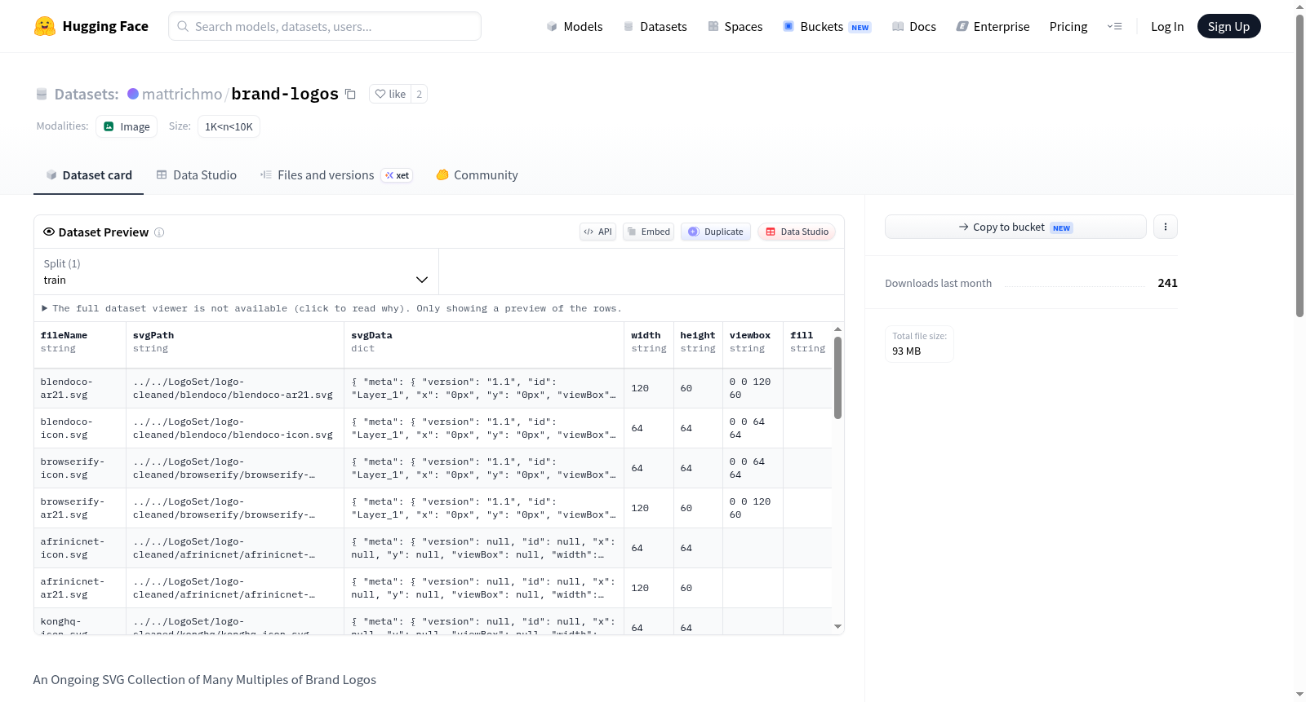Click the Image modality tag

pyautogui.click(x=127, y=126)
